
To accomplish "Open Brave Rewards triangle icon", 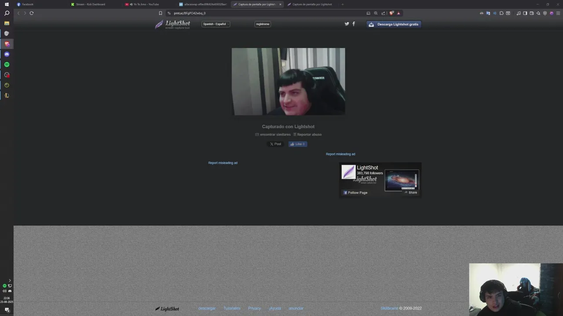I will [398, 13].
